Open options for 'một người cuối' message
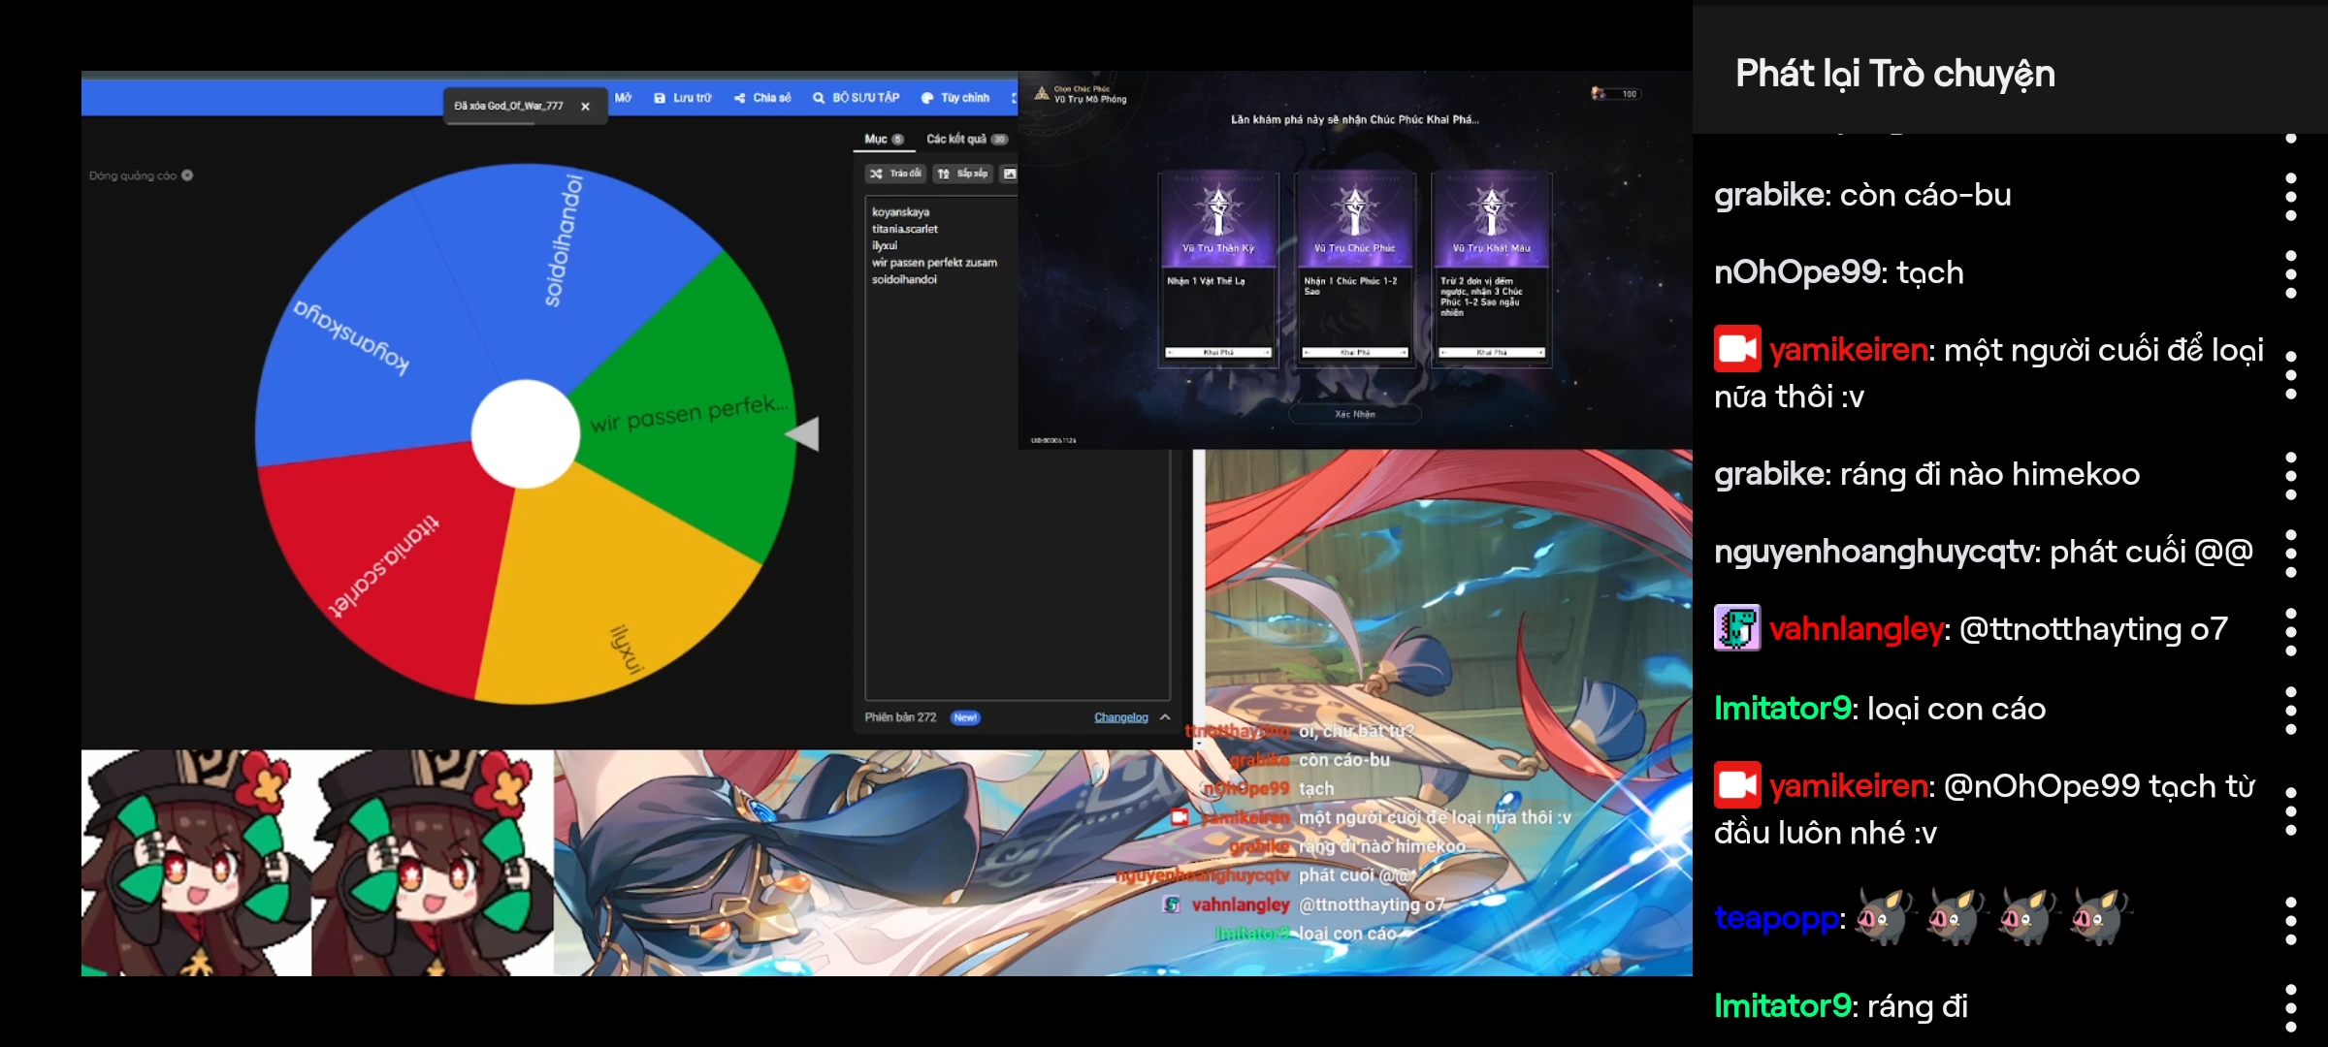The image size is (2328, 1047). click(2291, 374)
